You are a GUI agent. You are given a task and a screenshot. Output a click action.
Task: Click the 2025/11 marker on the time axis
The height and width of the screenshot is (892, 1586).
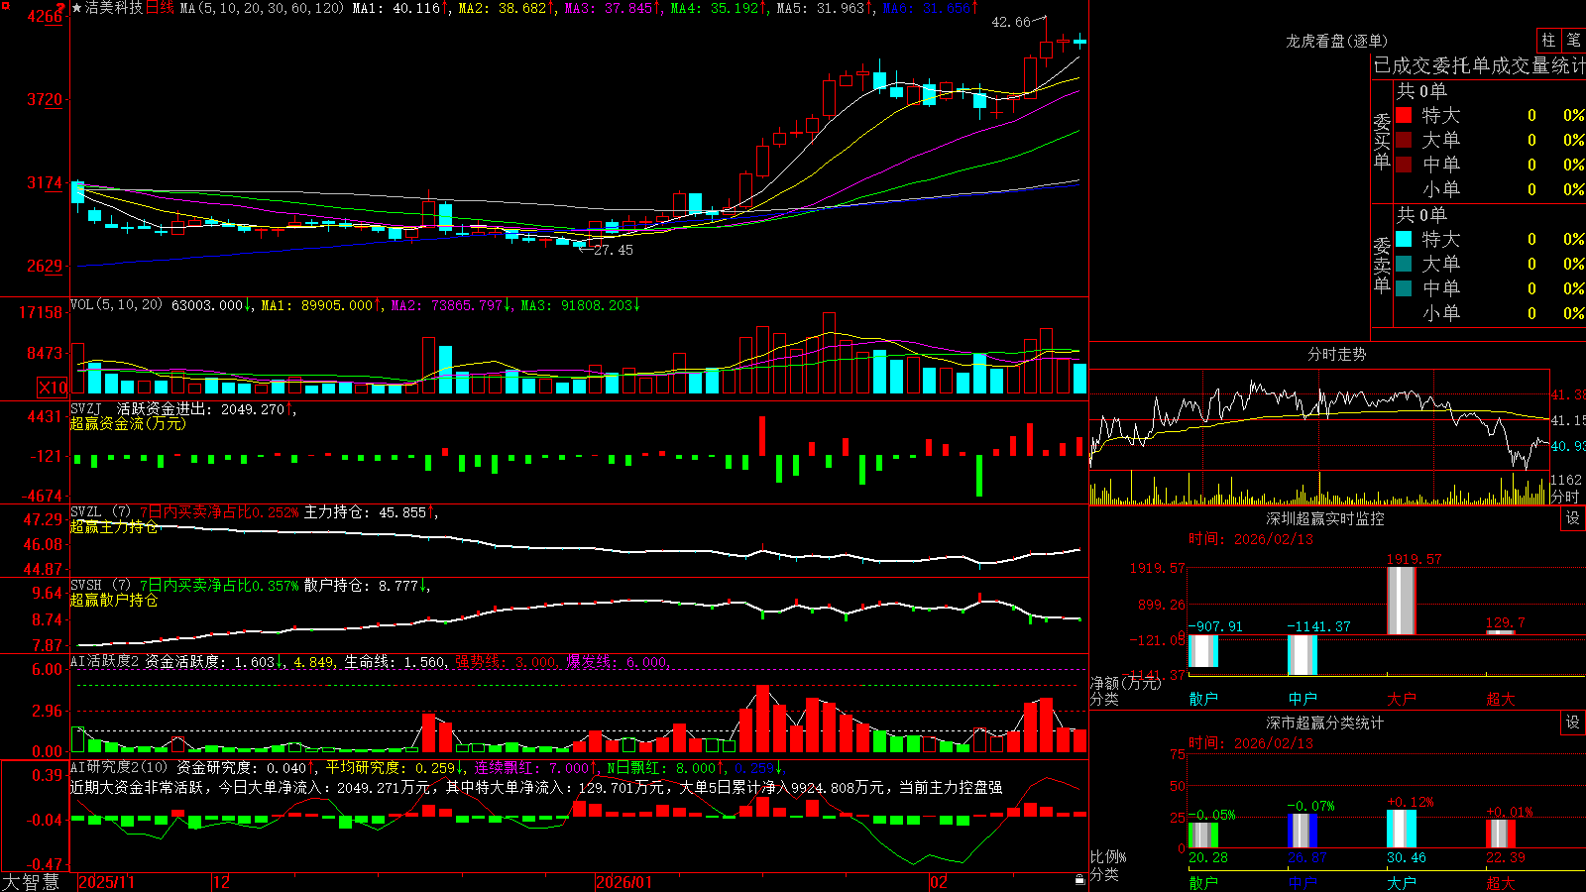coord(106,882)
